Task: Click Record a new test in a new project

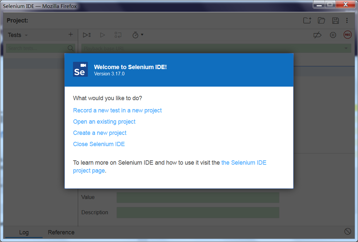Action: point(117,110)
